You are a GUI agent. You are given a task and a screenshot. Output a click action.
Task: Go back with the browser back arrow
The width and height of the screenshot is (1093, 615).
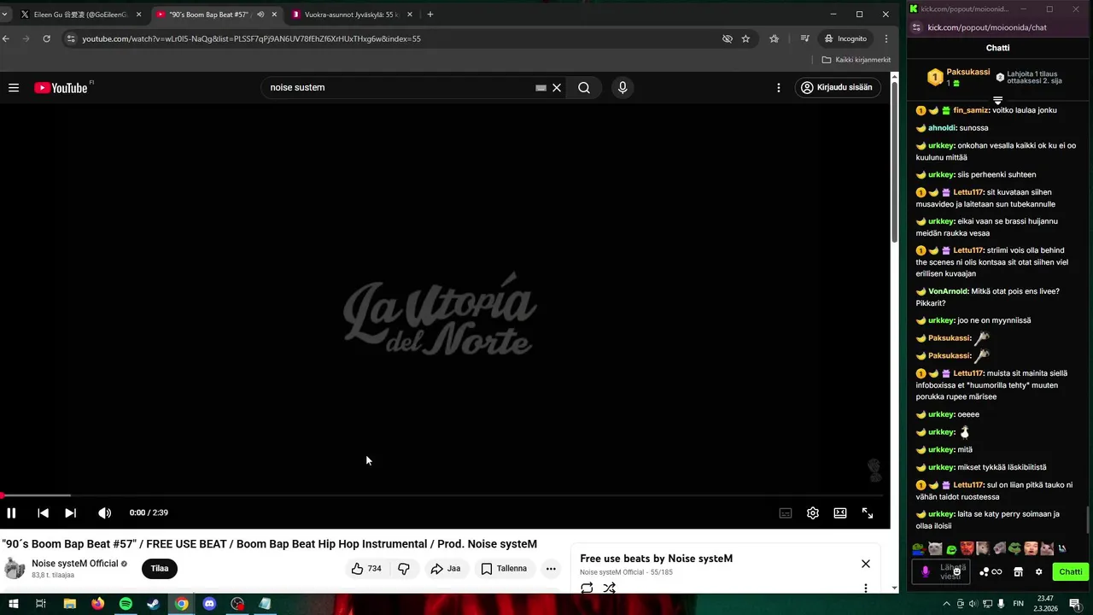6,38
